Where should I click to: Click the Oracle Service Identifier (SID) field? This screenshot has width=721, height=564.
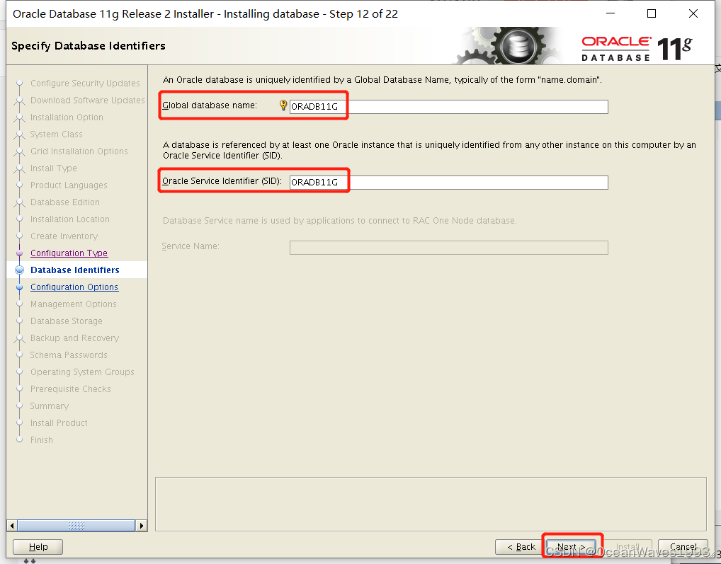click(x=449, y=183)
